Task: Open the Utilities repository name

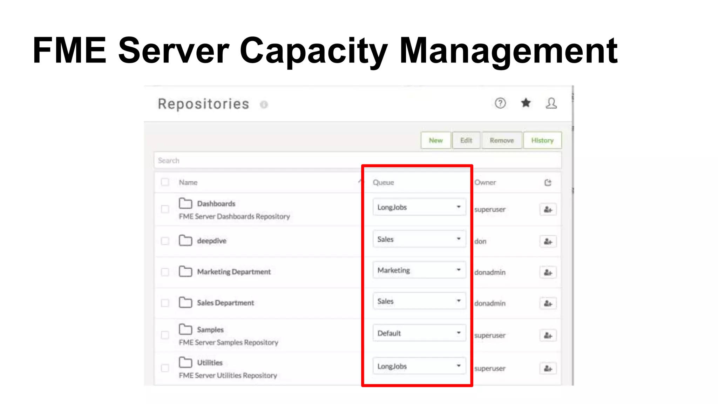Action: coord(210,363)
